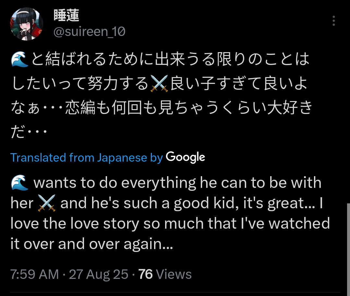
Task: Open the three-dot more options menu
Action: point(333,21)
